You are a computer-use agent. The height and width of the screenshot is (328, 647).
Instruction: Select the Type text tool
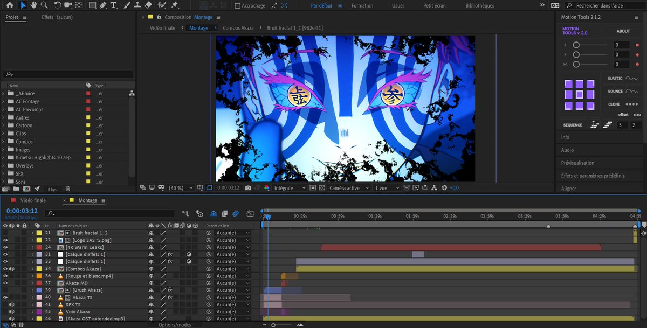pos(114,5)
